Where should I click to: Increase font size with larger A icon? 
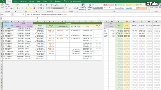(x=33, y=5)
